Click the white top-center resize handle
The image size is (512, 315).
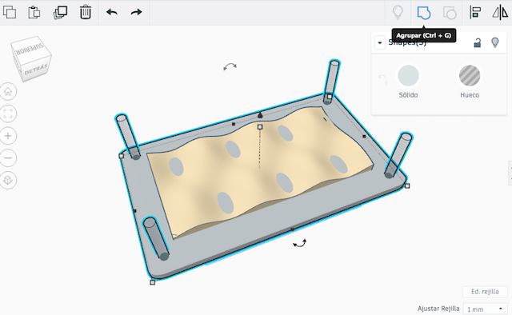click(260, 126)
